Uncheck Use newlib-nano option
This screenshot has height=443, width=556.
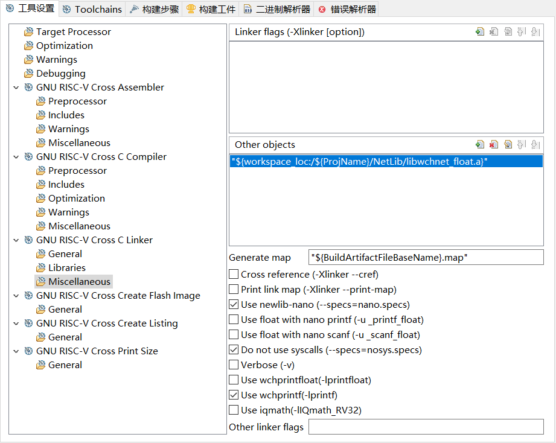coord(234,305)
